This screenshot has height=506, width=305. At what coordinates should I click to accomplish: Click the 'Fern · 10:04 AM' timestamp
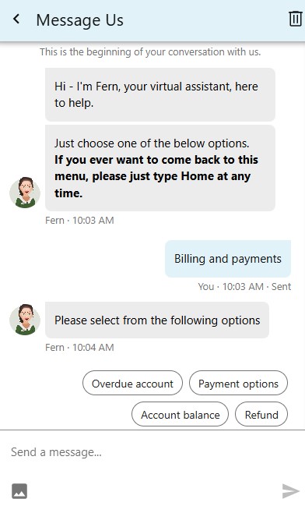coord(79,348)
